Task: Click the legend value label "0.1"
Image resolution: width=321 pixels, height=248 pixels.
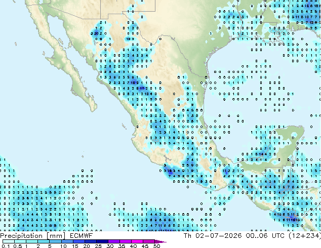Action: (6, 246)
